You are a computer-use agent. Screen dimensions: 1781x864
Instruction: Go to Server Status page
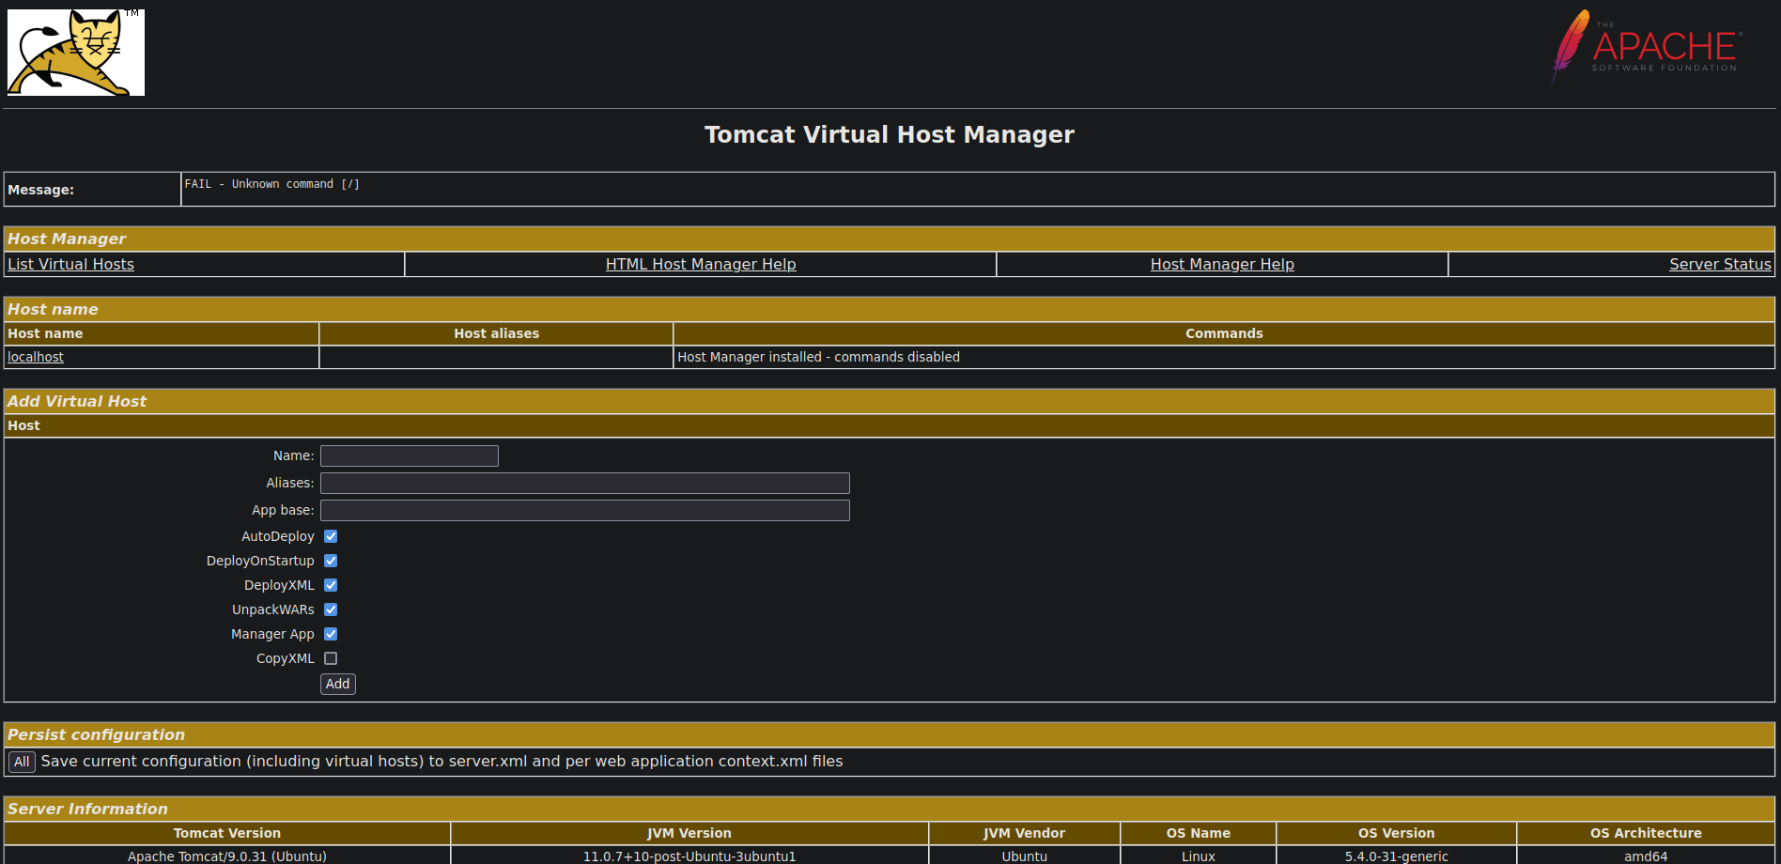(x=1720, y=265)
